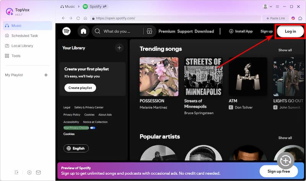Viewport: 306px width, 181px height.
Task: Click Install App
Action: (x=241, y=31)
